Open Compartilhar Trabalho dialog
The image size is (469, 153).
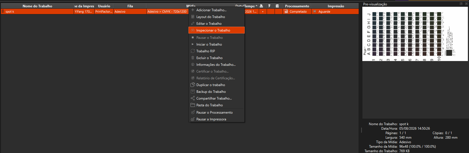click(x=216, y=98)
